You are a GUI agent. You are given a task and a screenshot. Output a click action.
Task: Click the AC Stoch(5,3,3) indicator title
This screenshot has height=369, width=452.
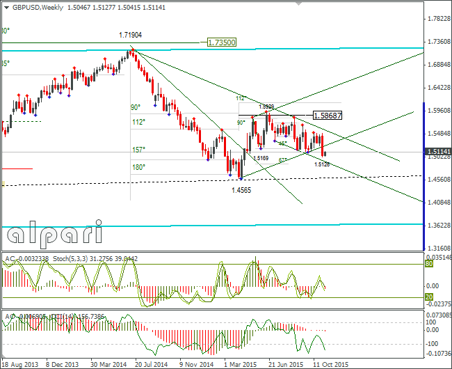(x=71, y=259)
